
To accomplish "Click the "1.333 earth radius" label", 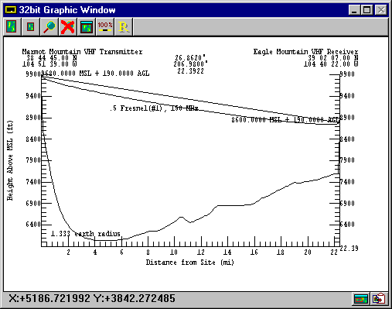I will coord(86,234).
